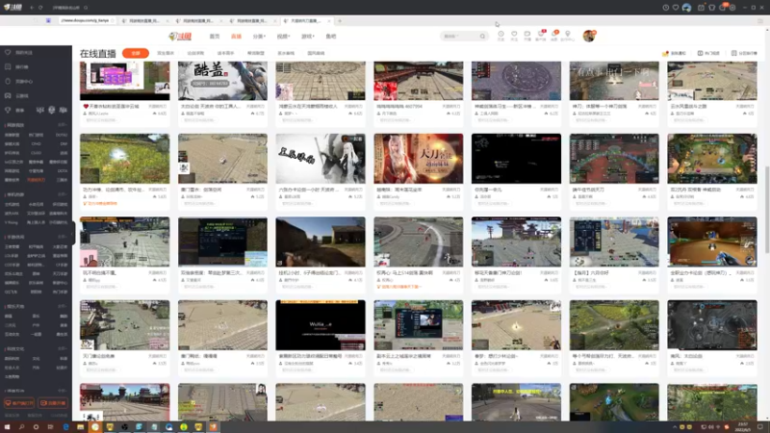Click the page search input field
The image size is (770, 433).
(x=459, y=37)
